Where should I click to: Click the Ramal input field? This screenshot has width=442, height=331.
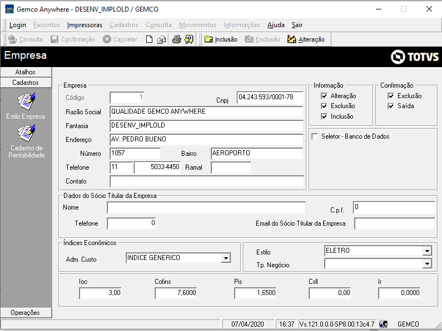click(x=231, y=167)
